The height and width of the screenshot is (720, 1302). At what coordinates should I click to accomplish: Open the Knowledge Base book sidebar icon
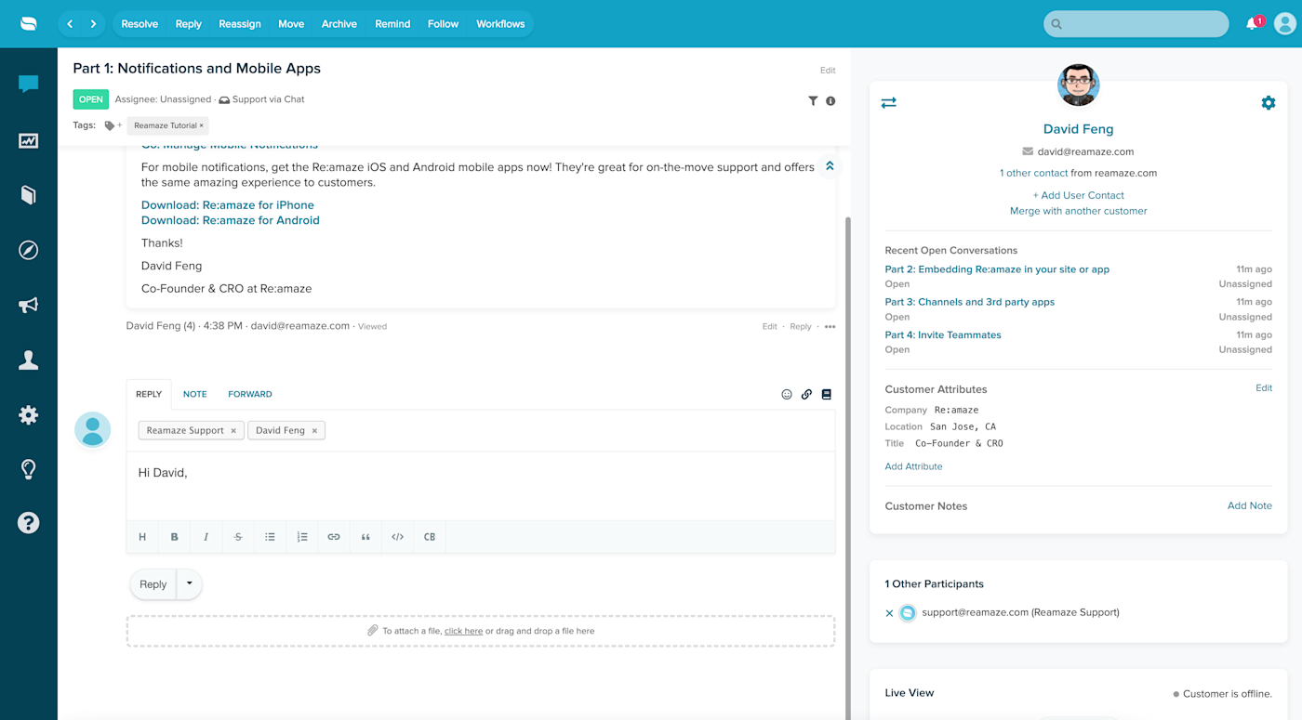(x=29, y=194)
